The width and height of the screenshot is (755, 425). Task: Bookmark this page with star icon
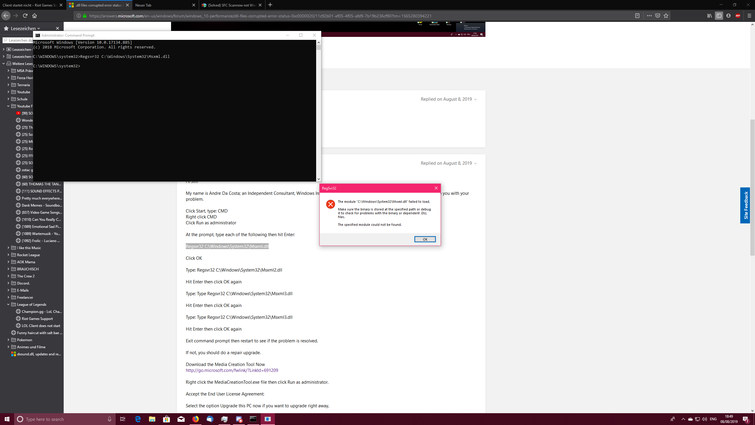pyautogui.click(x=666, y=16)
